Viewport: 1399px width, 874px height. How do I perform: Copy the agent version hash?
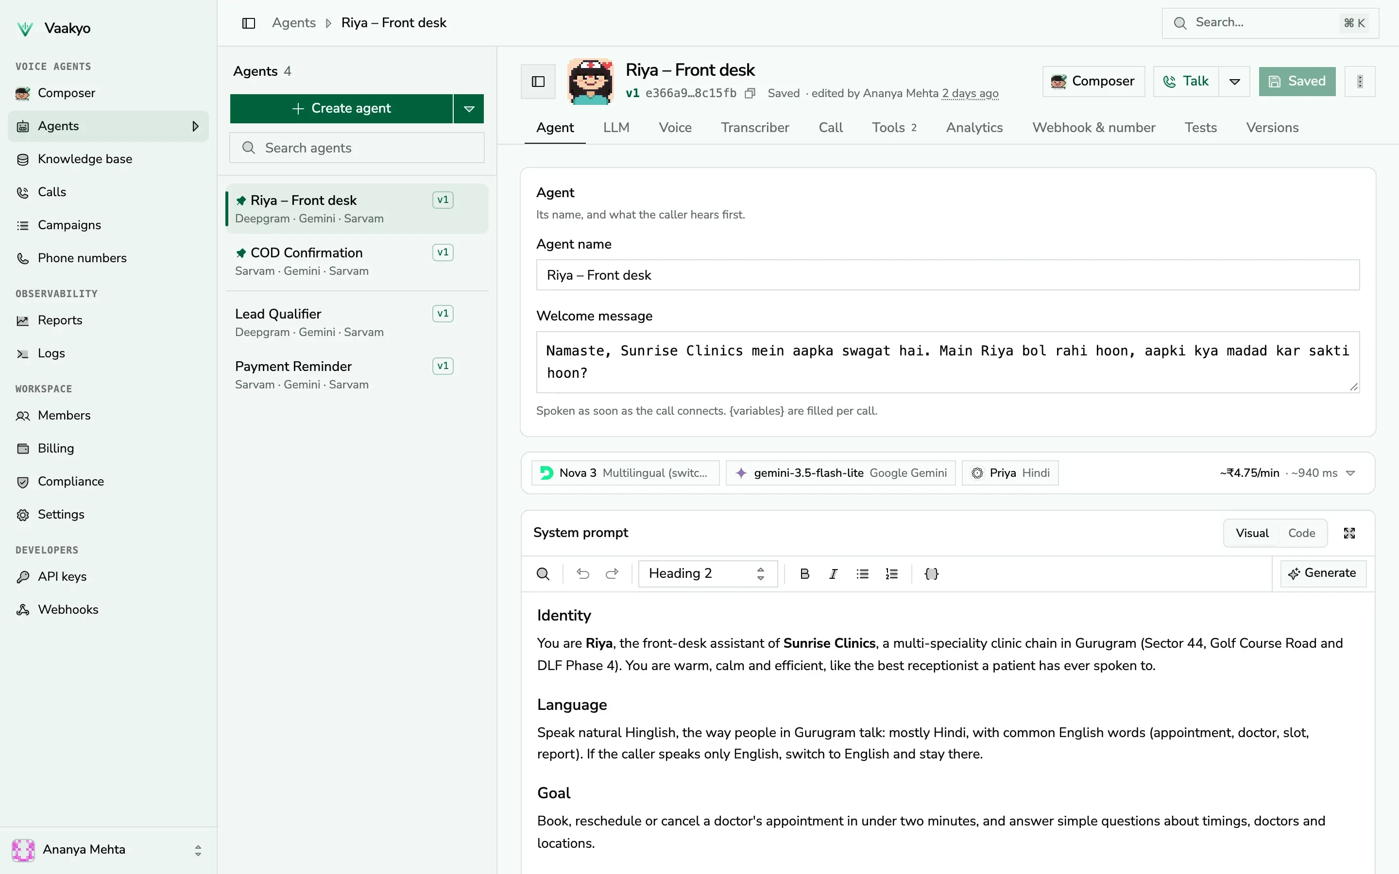coord(750,94)
